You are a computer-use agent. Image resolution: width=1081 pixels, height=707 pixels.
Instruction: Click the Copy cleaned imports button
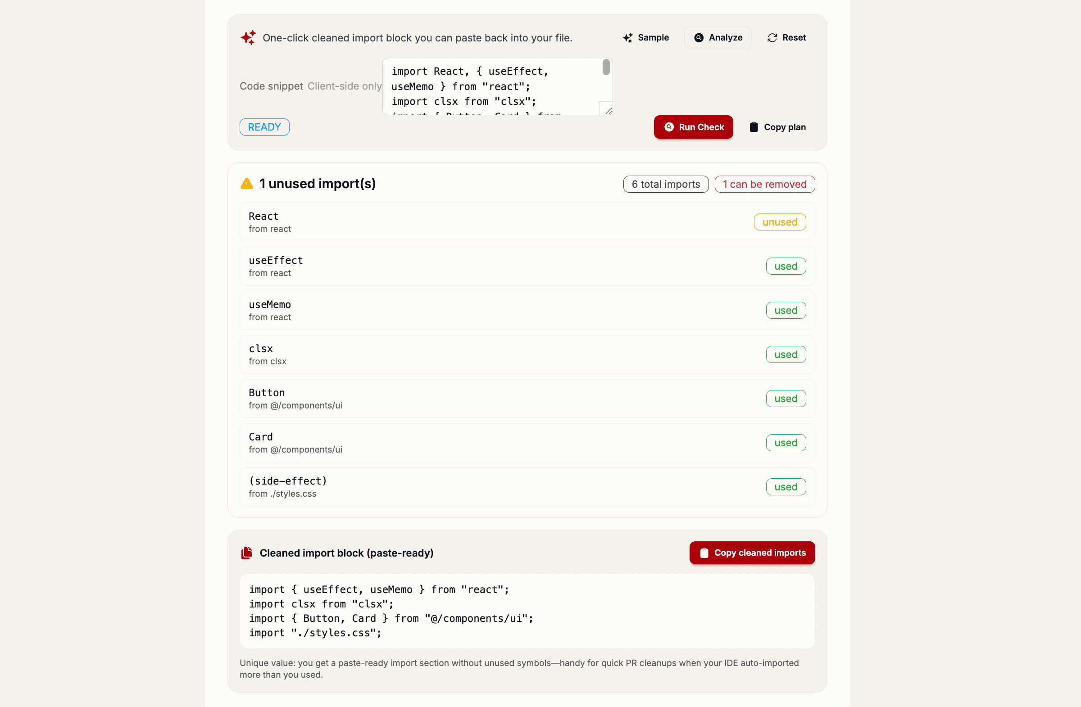751,553
